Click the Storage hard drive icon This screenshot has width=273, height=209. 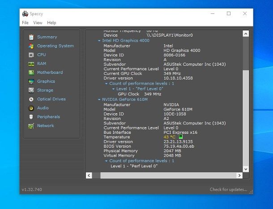[31, 90]
